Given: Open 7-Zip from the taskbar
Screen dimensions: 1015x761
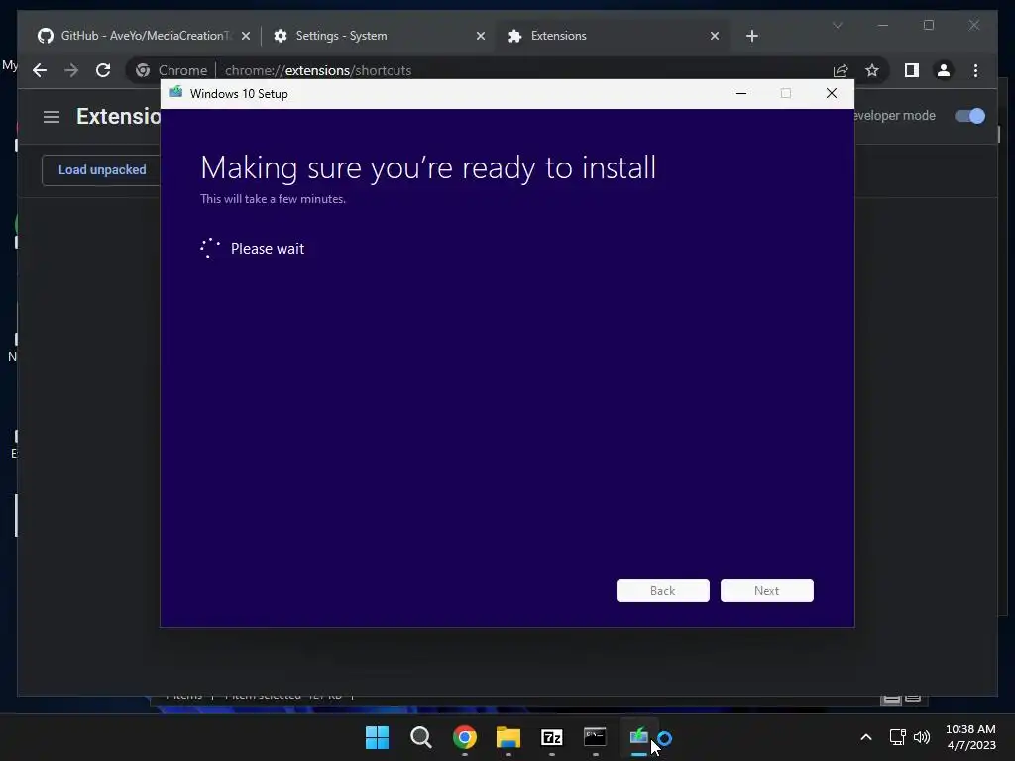Looking at the screenshot, I should 551,737.
